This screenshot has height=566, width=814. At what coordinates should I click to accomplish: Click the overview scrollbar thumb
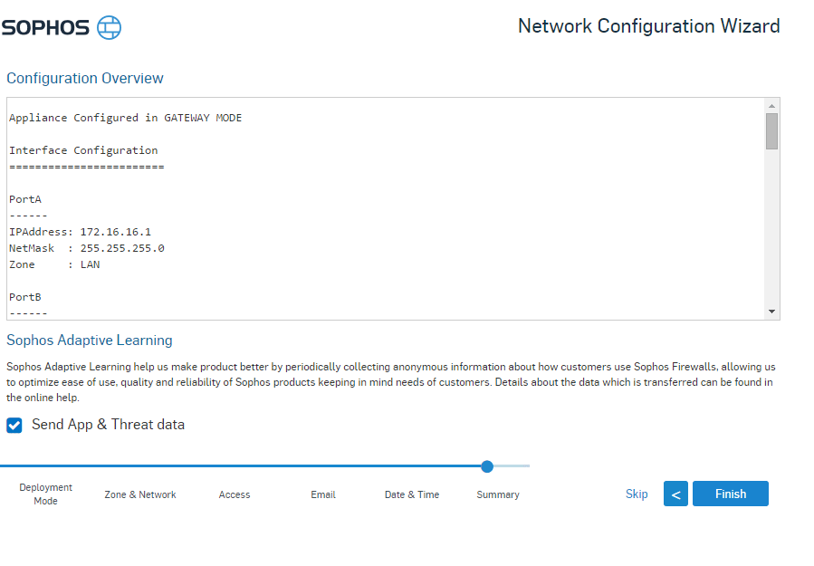pyautogui.click(x=771, y=131)
